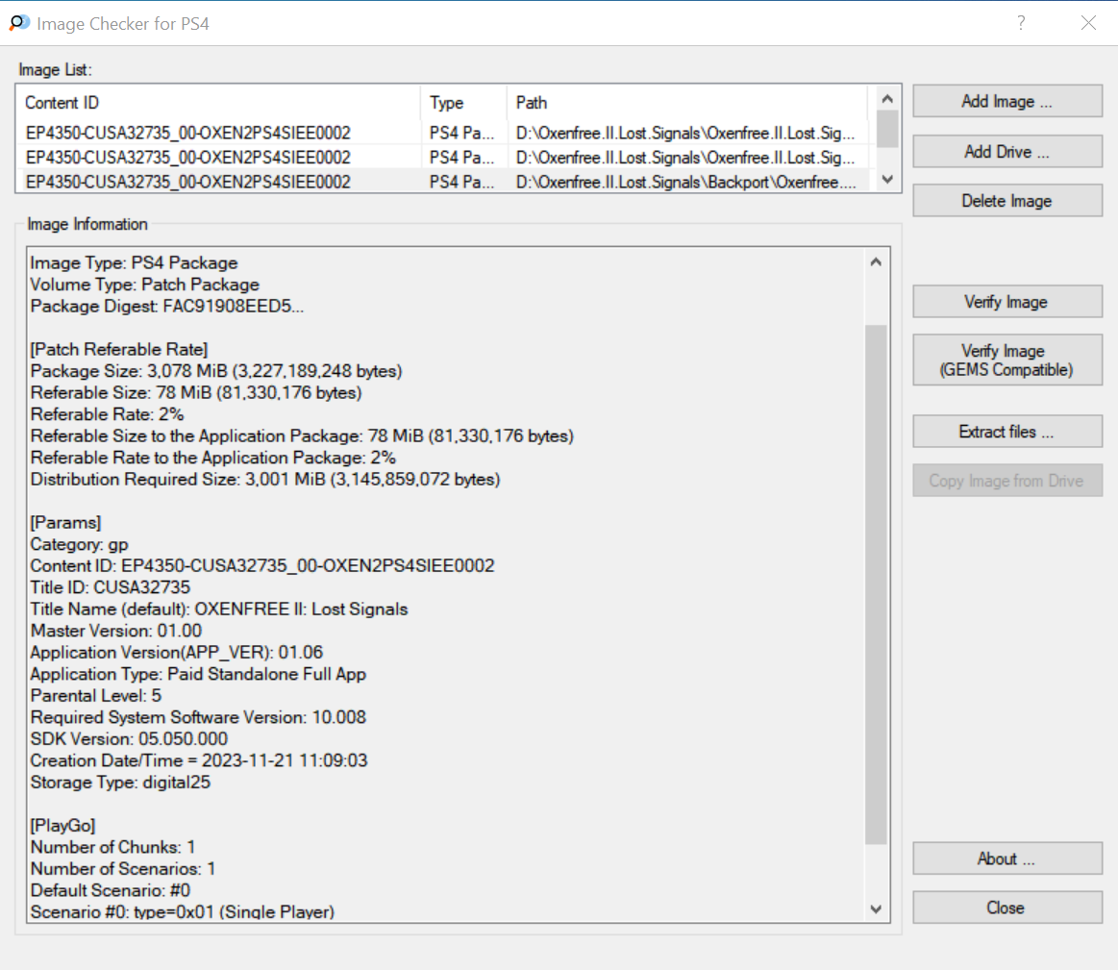
Task: Click down arrow of Image Information scrollbar
Action: [x=877, y=908]
